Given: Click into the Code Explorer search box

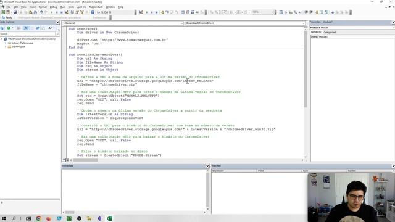Looking at the screenshot, I should click(x=27, y=34).
